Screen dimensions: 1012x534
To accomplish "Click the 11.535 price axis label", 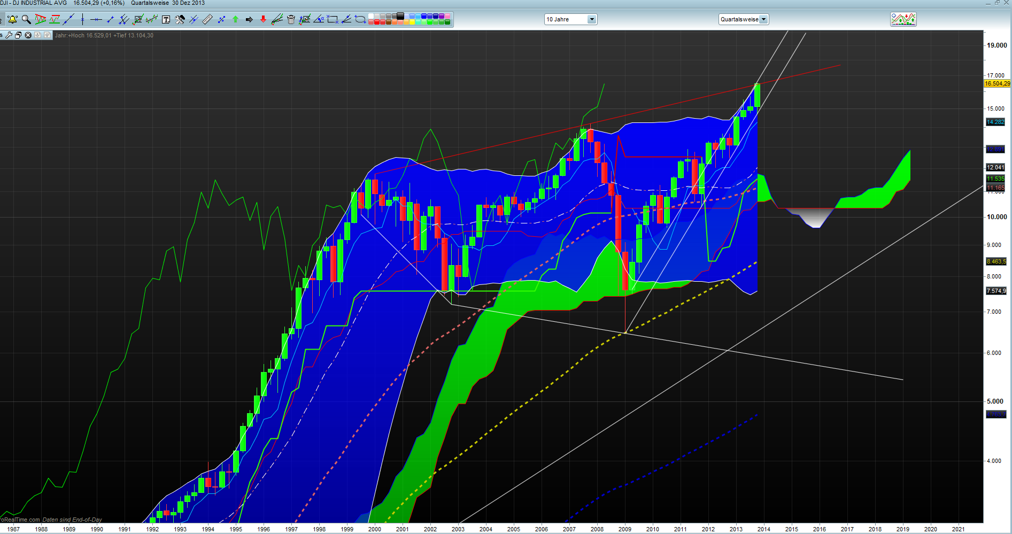I will tap(995, 179).
